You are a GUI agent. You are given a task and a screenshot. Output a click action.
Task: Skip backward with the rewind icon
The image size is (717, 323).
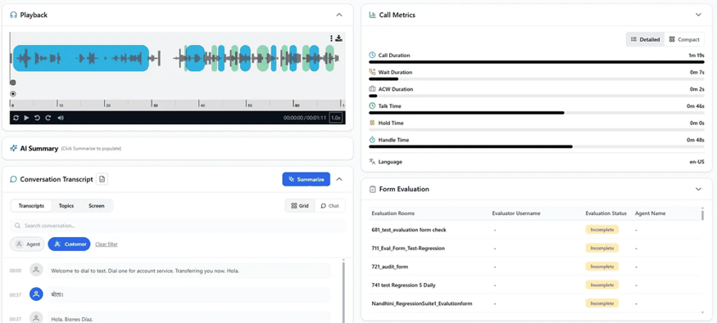coord(38,118)
